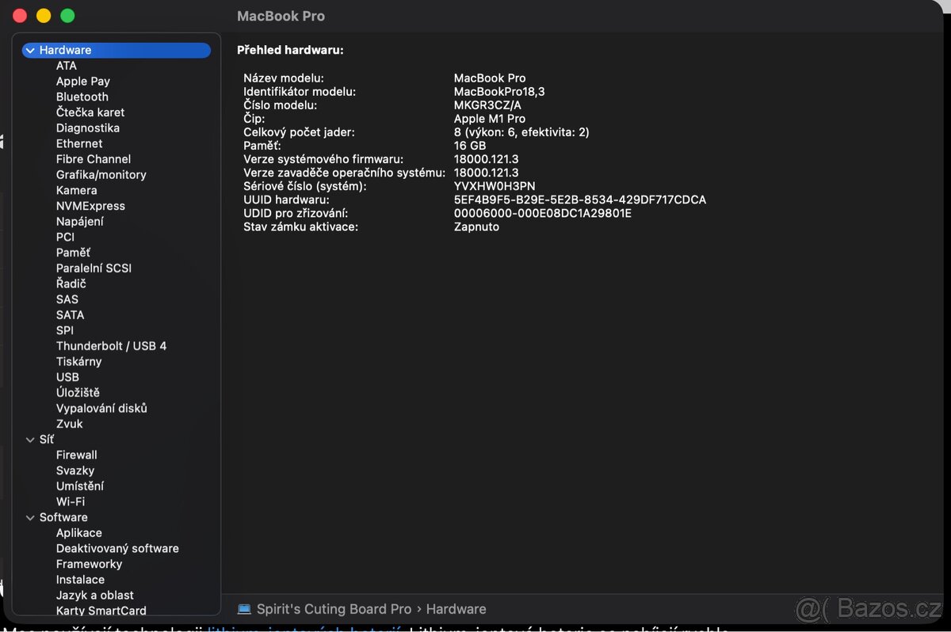Select Karty SmartCard in the sidebar
This screenshot has width=951, height=632.
(x=101, y=611)
